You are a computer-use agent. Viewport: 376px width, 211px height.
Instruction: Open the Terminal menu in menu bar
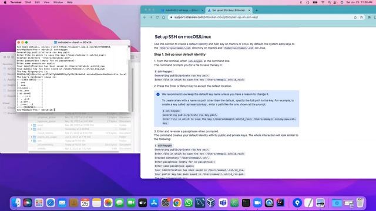point(16,2)
